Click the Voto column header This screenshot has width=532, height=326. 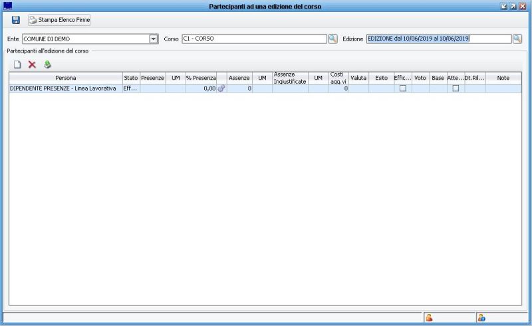click(x=420, y=78)
